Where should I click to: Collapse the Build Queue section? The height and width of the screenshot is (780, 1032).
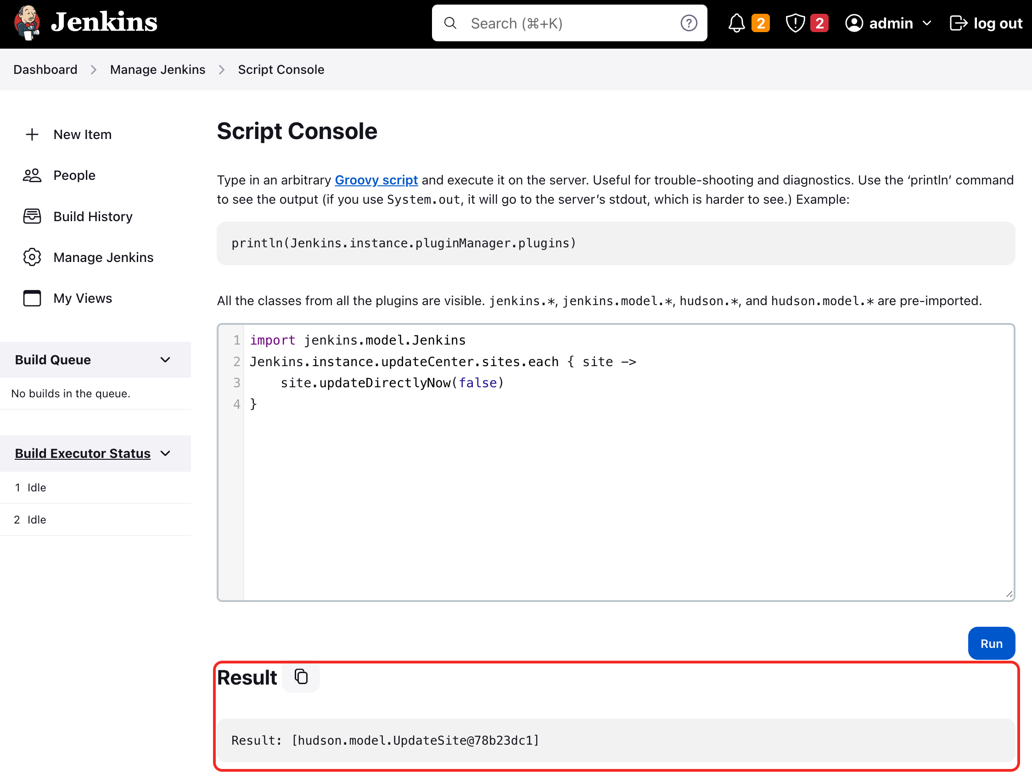click(165, 360)
